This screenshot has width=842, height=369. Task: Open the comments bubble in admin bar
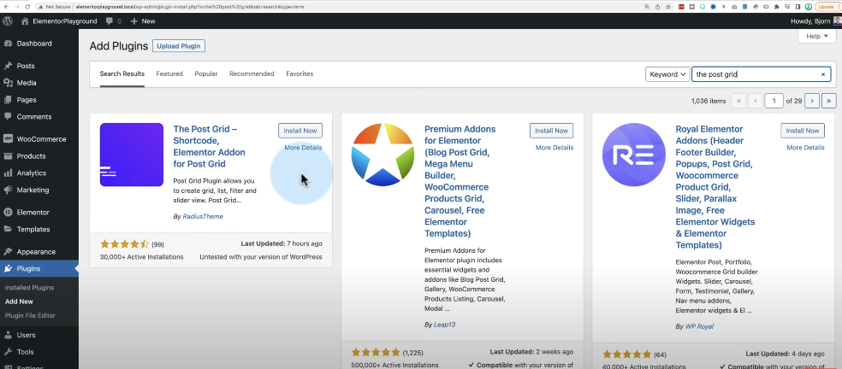pyautogui.click(x=113, y=20)
